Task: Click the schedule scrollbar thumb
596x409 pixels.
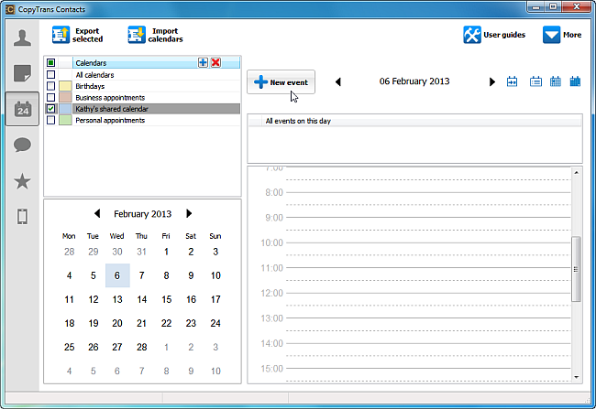Action: point(576,269)
